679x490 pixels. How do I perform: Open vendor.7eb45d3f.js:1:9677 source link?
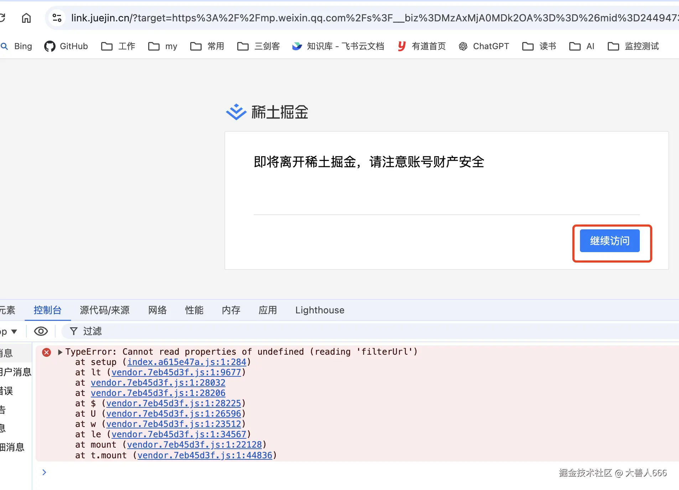[x=176, y=372]
